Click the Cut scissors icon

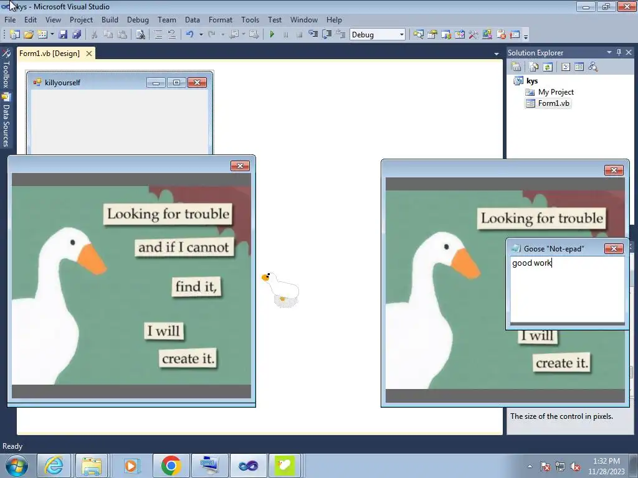[x=94, y=35]
